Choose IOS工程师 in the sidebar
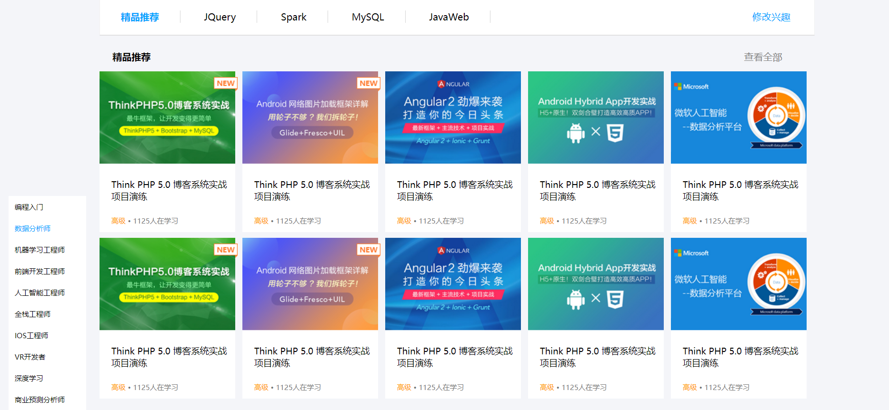The height and width of the screenshot is (410, 889). (x=31, y=335)
